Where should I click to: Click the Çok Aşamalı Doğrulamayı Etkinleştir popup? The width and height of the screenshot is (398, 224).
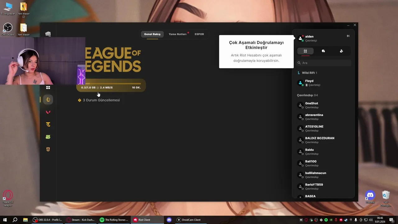coord(256,52)
